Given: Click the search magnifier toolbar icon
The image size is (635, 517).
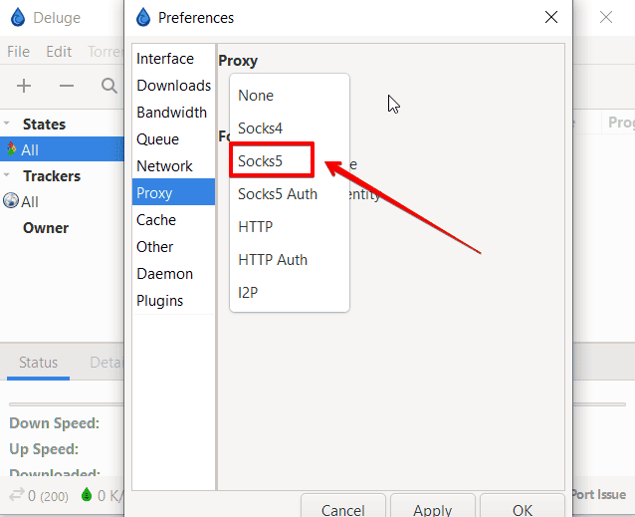Looking at the screenshot, I should point(109,87).
